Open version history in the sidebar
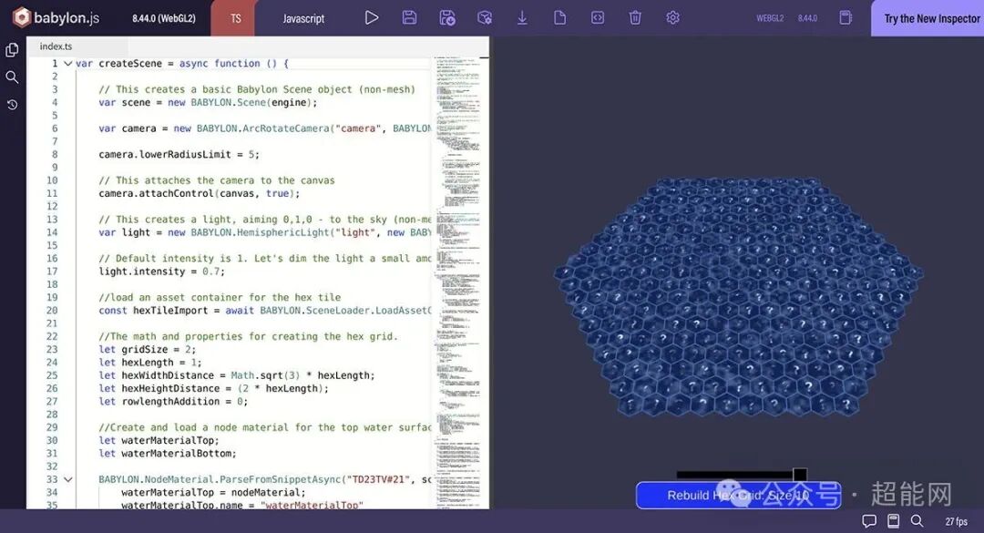The width and height of the screenshot is (984, 533). pyautogui.click(x=12, y=104)
